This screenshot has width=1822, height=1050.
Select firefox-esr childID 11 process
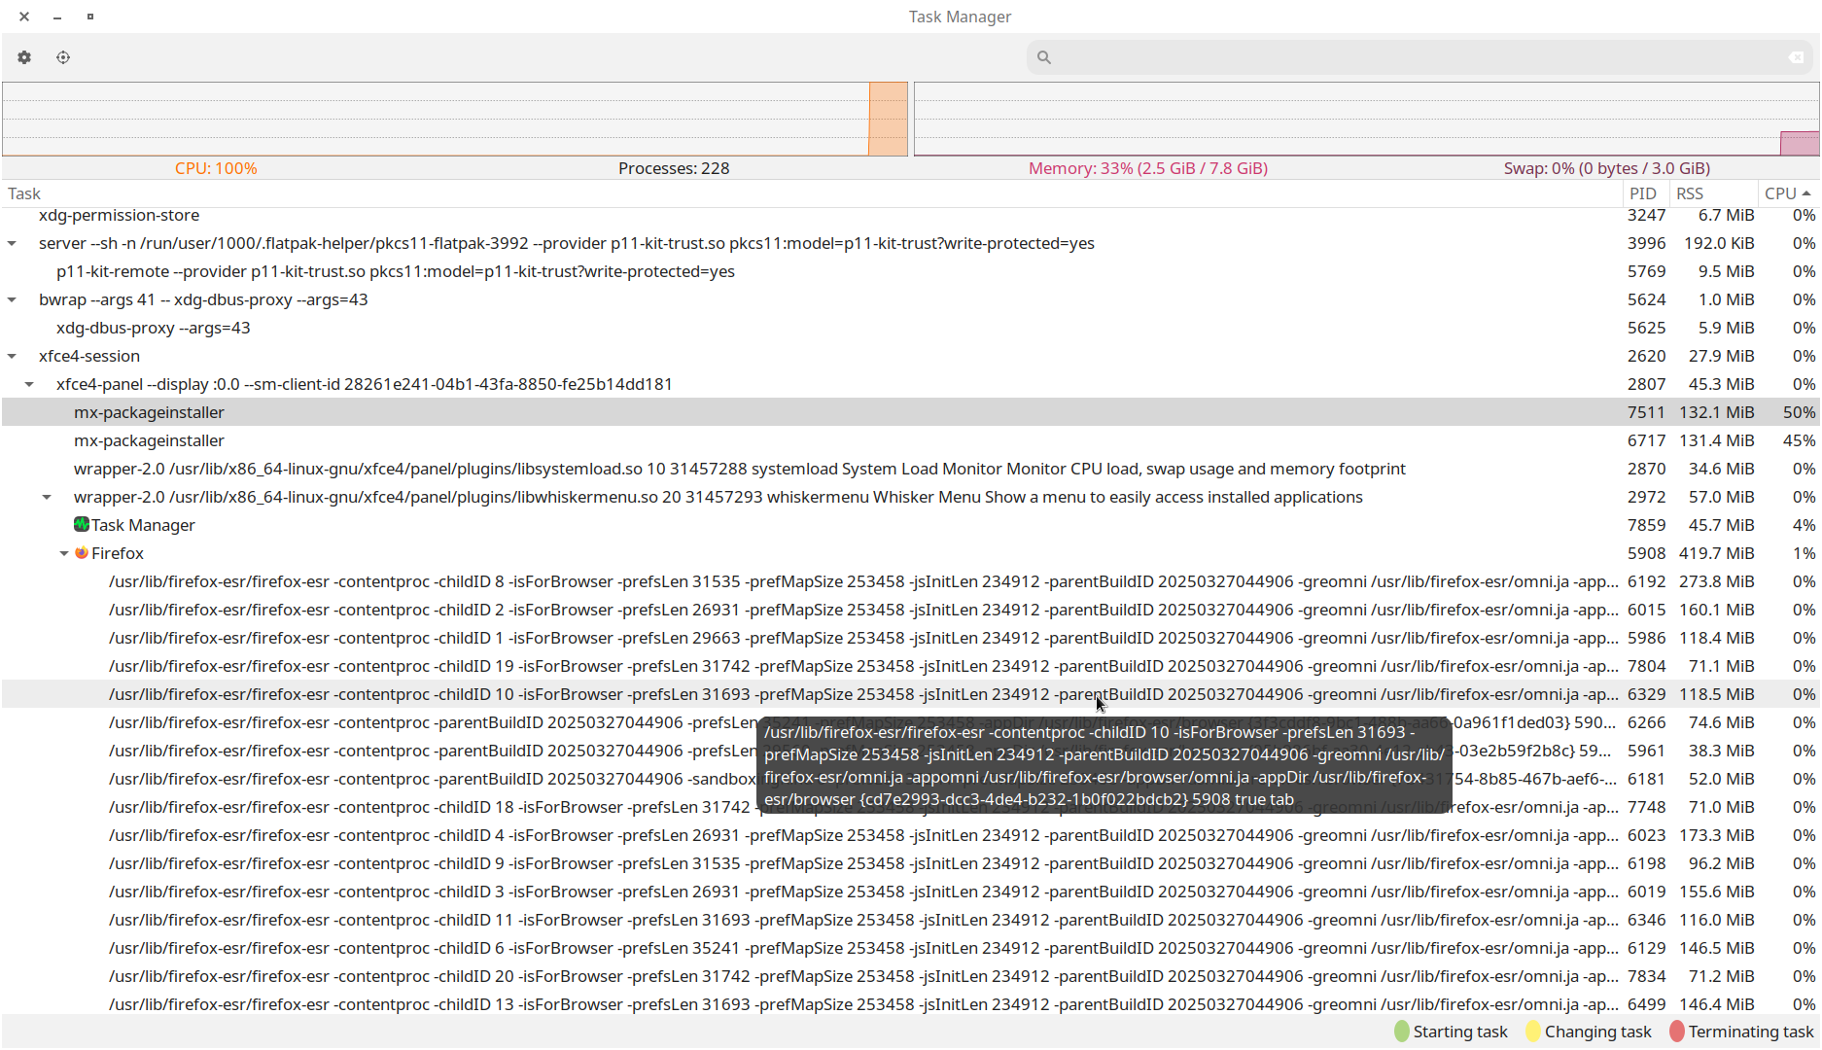910,920
